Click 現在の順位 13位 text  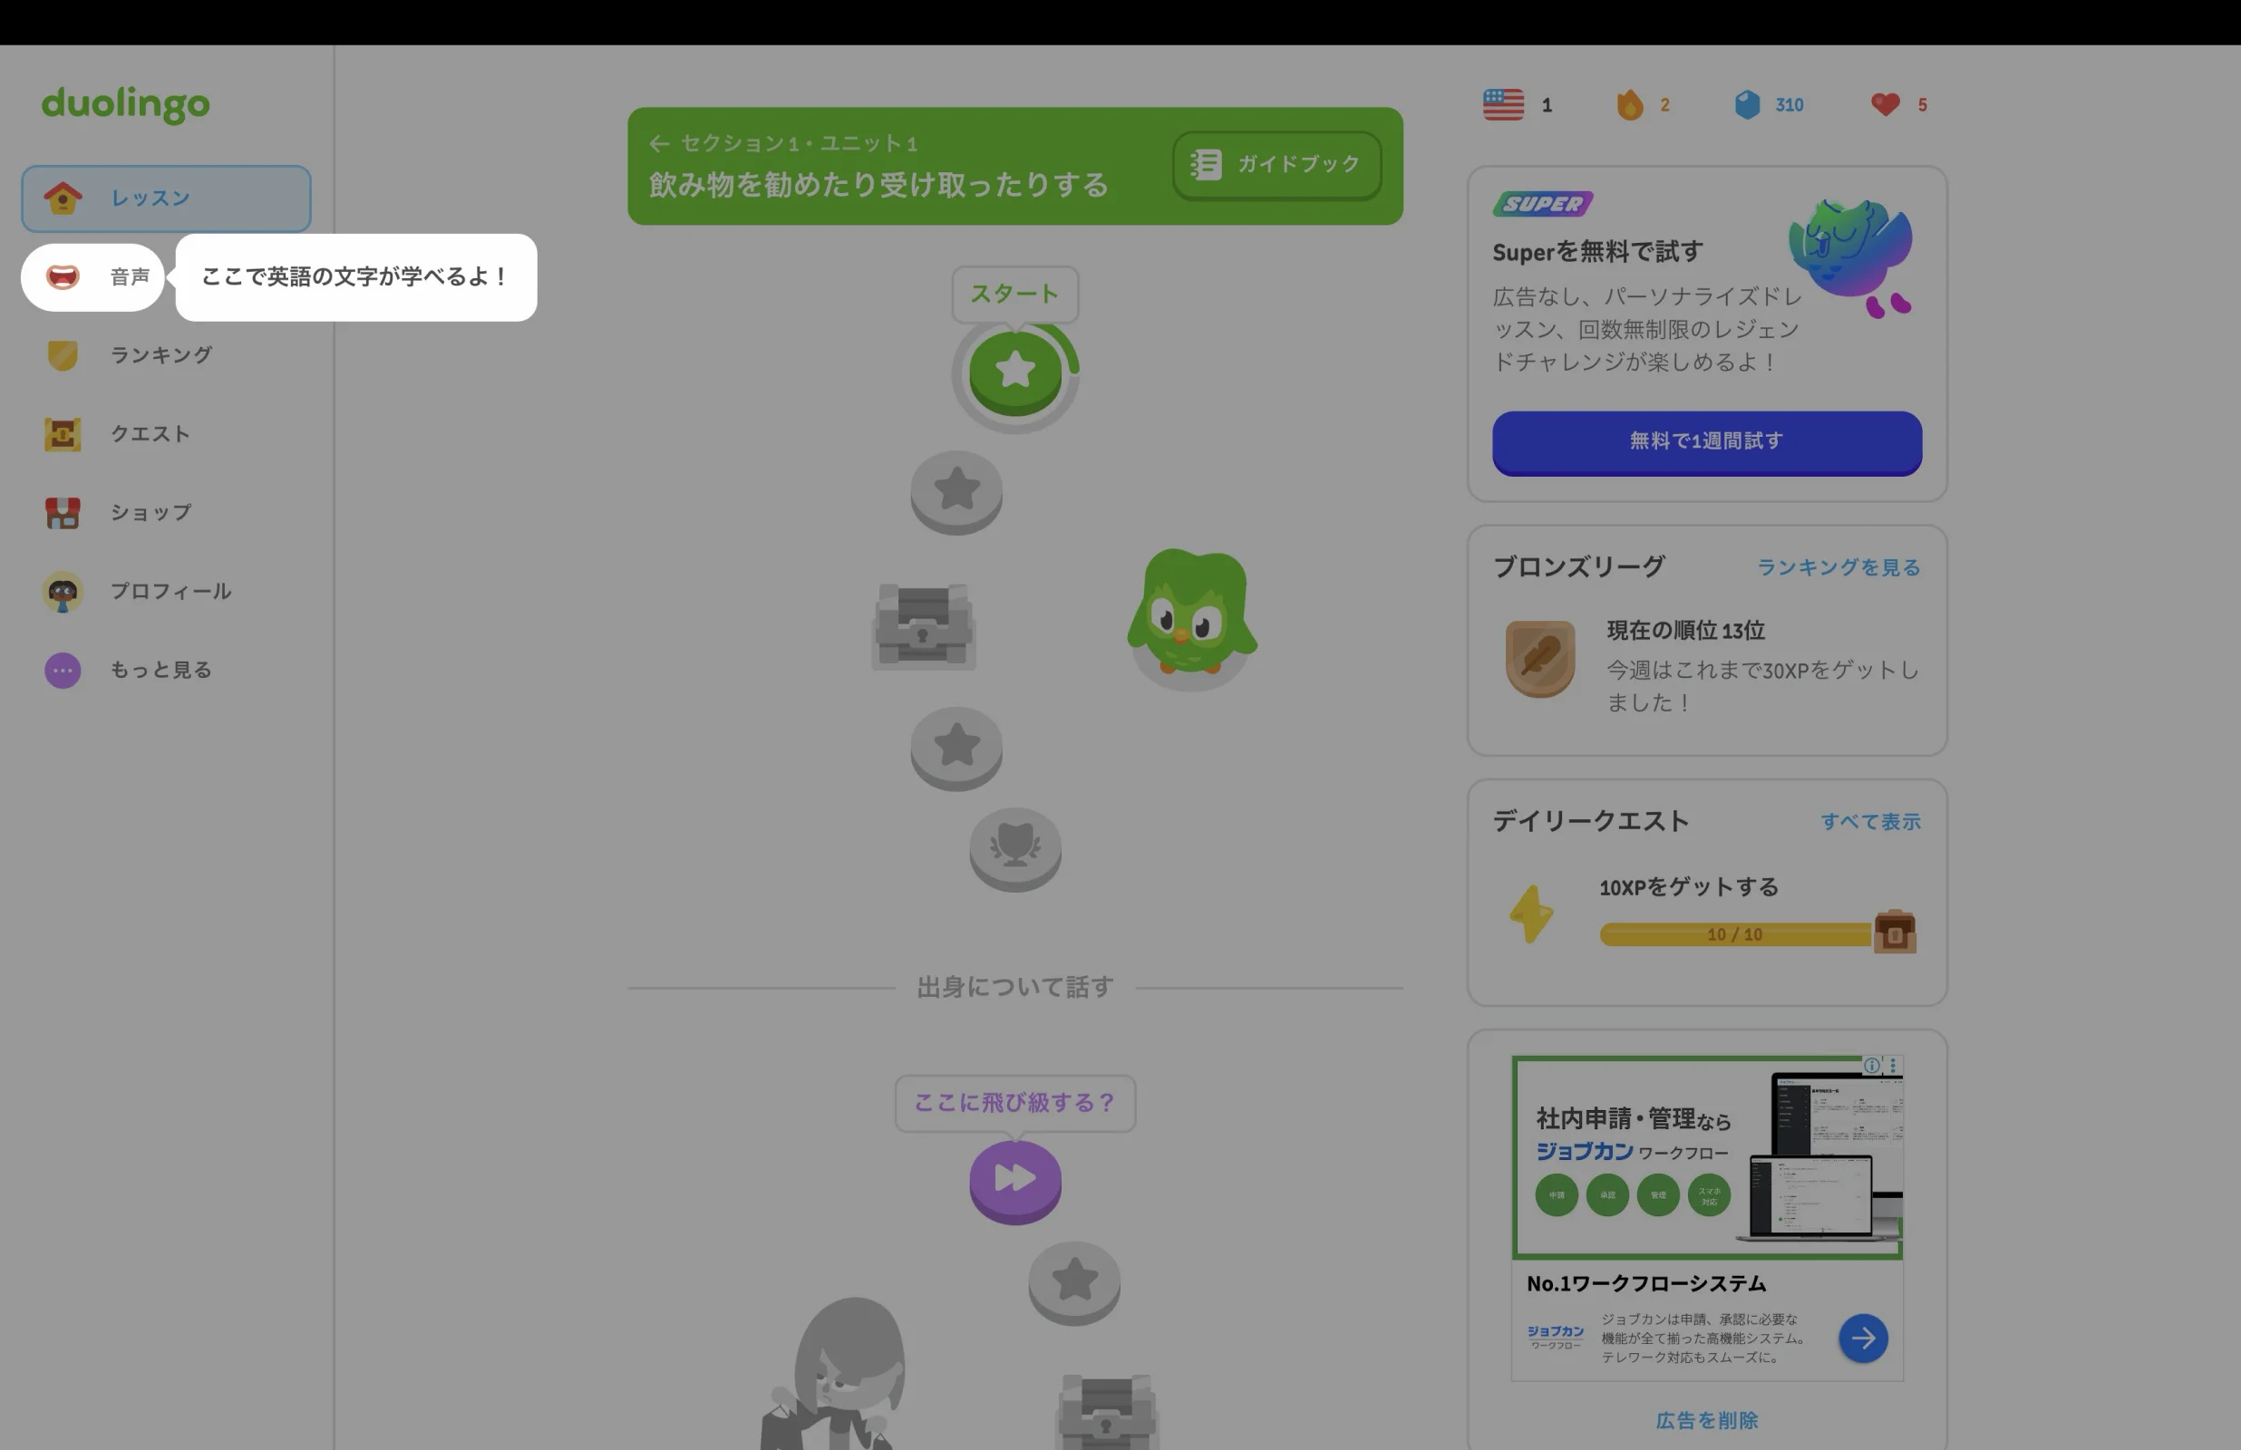tap(1685, 631)
